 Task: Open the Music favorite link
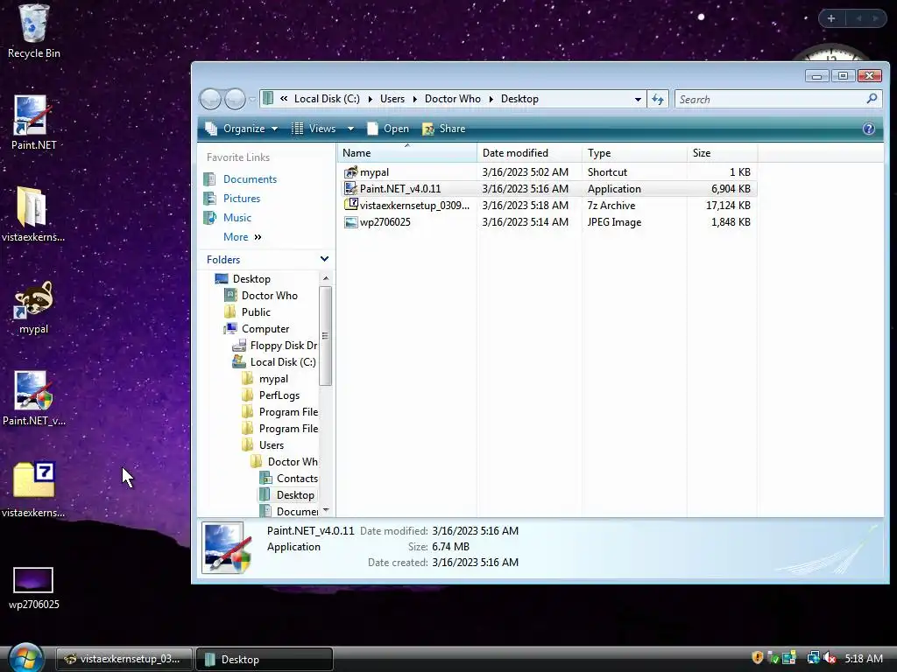(237, 218)
